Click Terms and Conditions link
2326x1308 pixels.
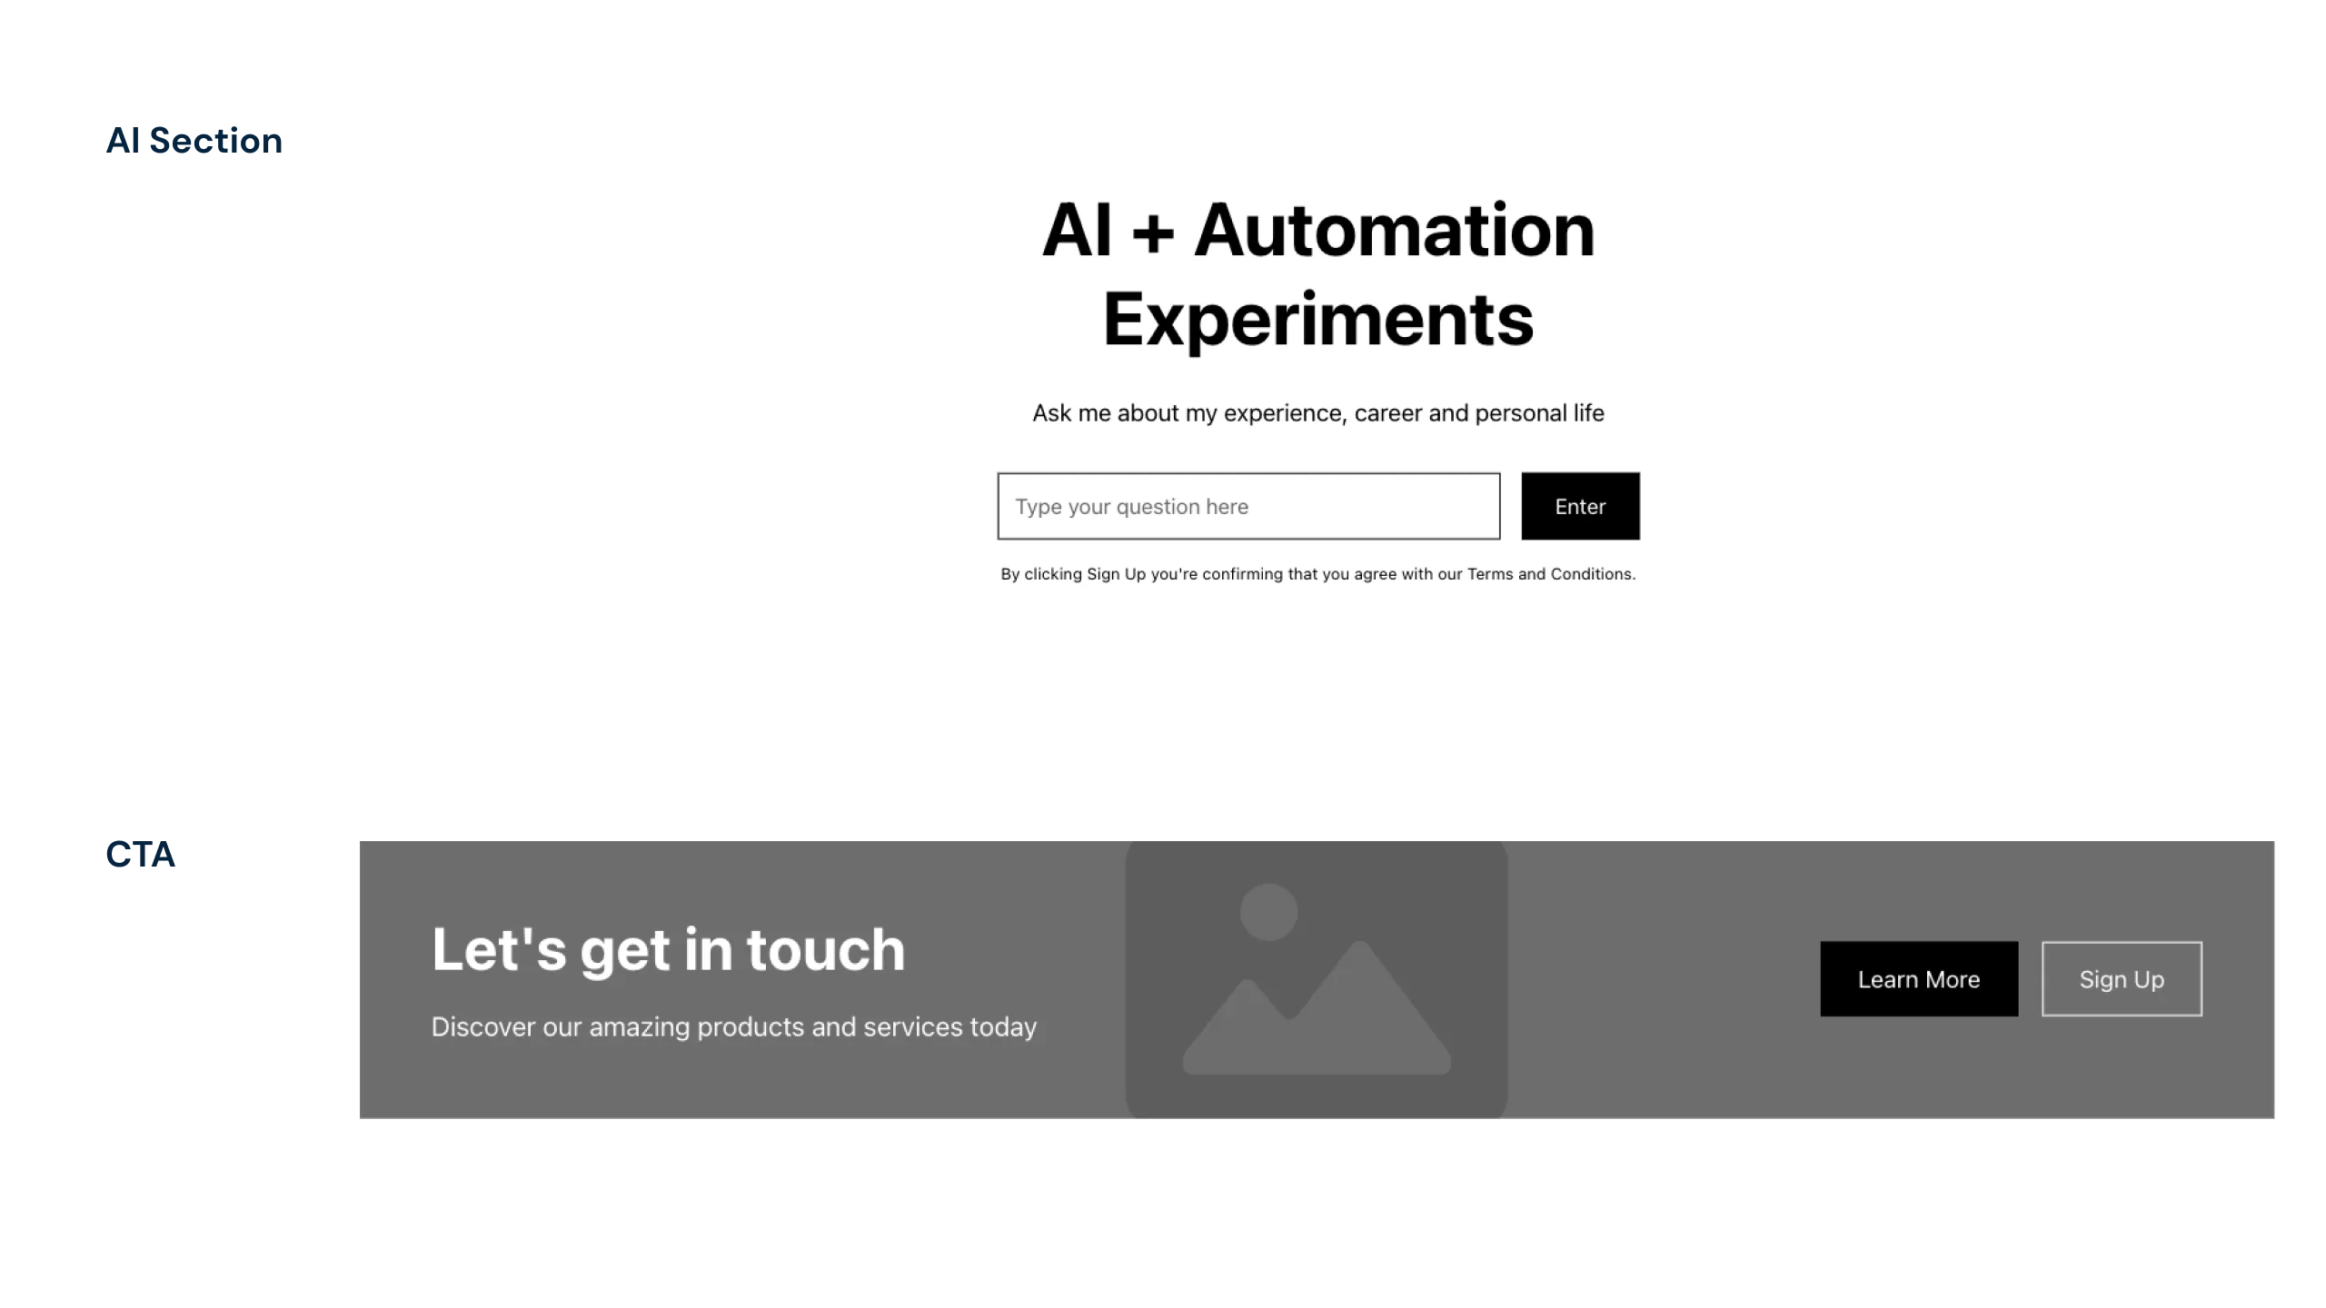click(1548, 573)
